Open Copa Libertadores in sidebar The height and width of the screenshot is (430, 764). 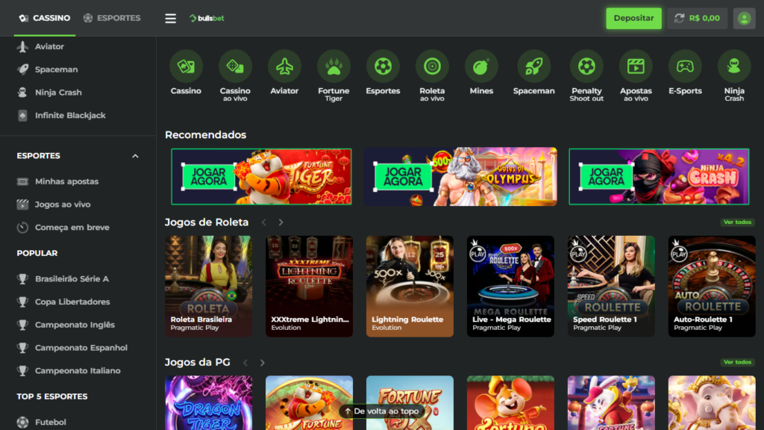(72, 302)
